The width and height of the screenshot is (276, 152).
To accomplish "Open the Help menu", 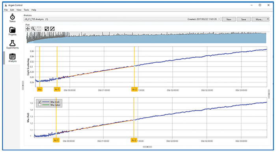I will [34, 10].
